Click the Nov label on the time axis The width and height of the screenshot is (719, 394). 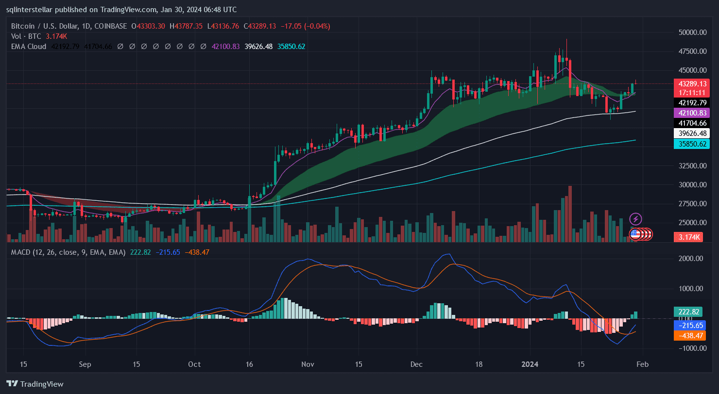coord(307,364)
